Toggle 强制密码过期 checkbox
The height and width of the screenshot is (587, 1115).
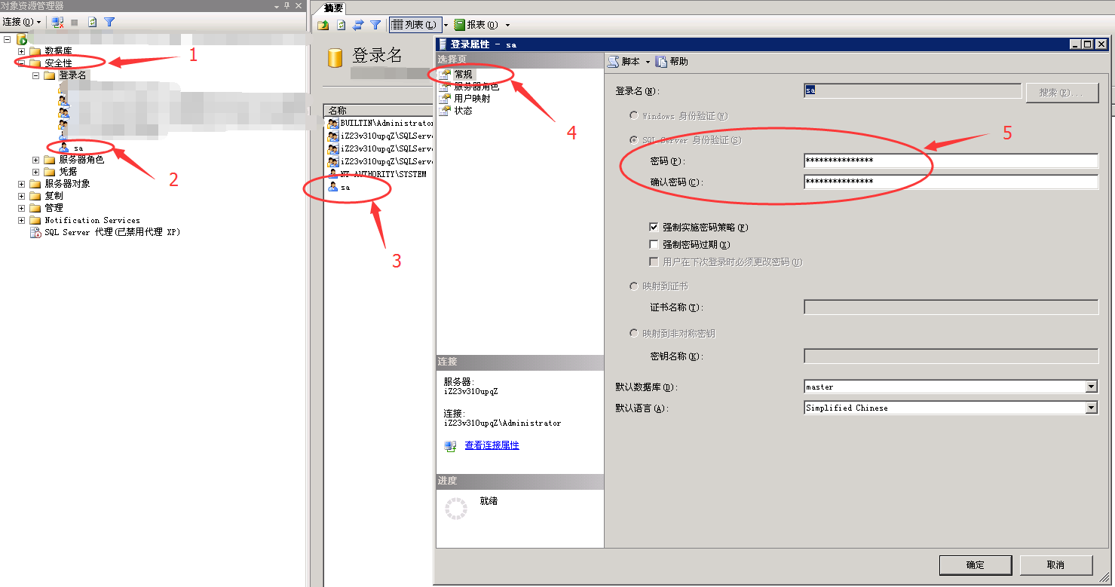(654, 244)
